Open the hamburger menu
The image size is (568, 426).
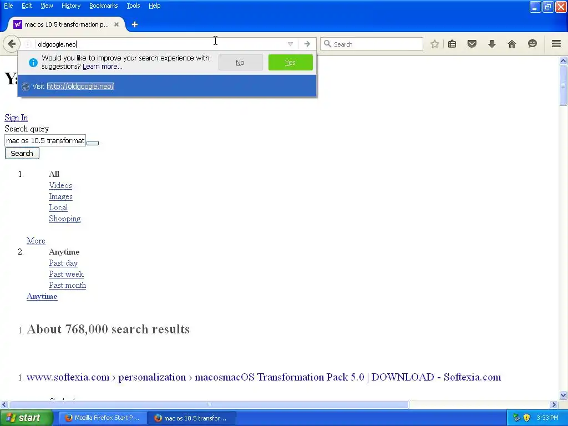[556, 44]
